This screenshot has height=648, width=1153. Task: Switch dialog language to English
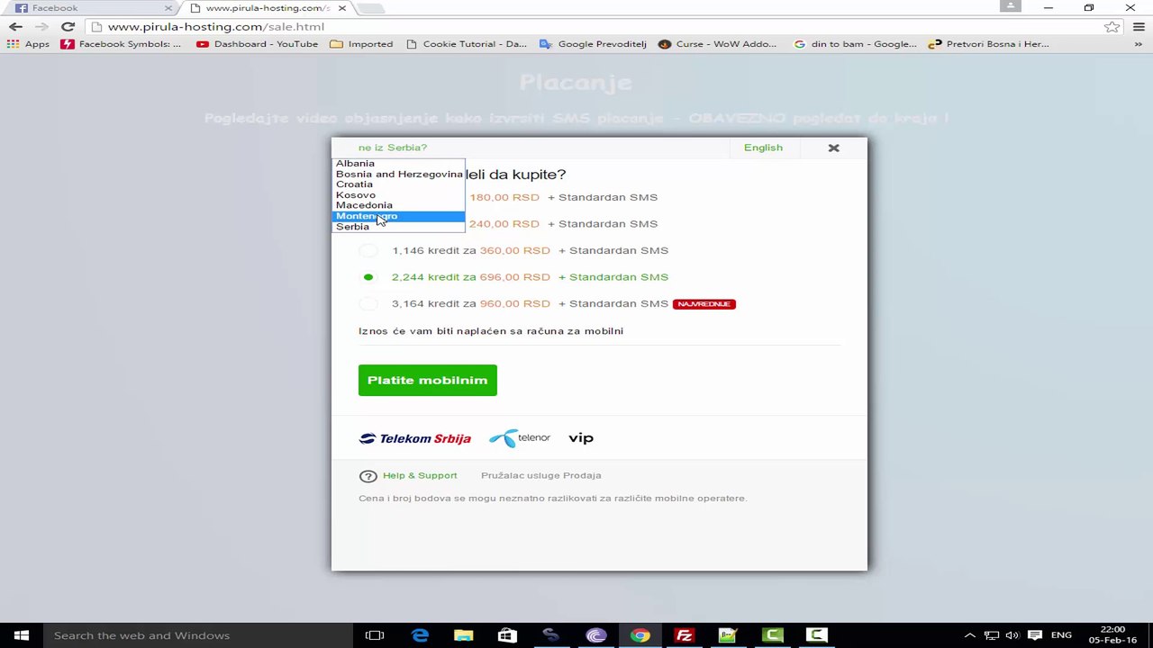pos(763,148)
